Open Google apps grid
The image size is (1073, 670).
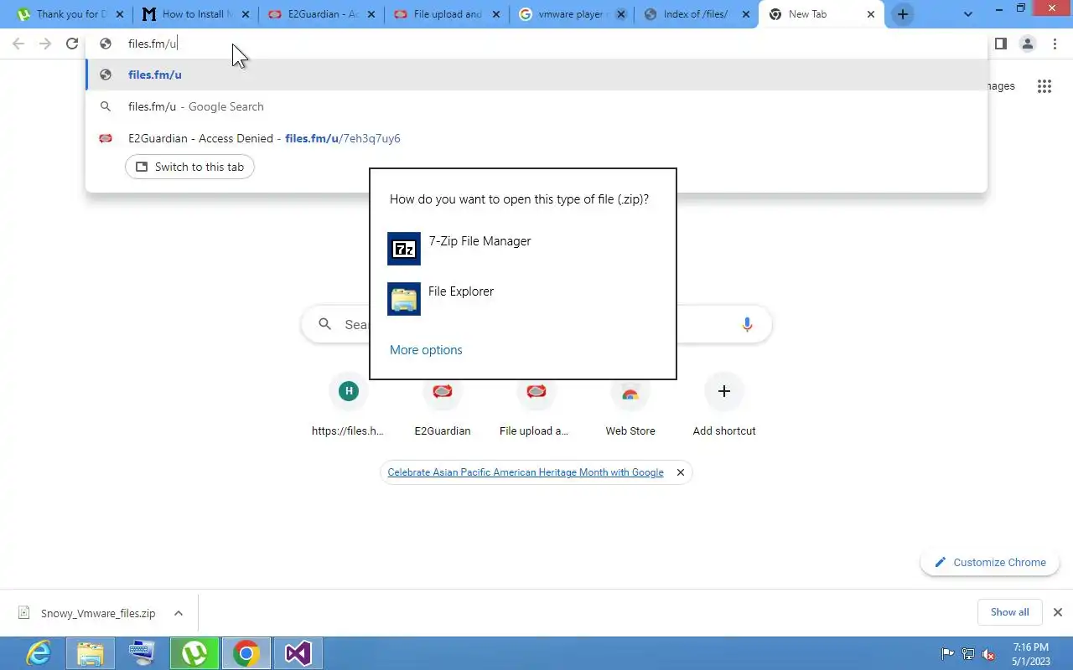tap(1044, 86)
